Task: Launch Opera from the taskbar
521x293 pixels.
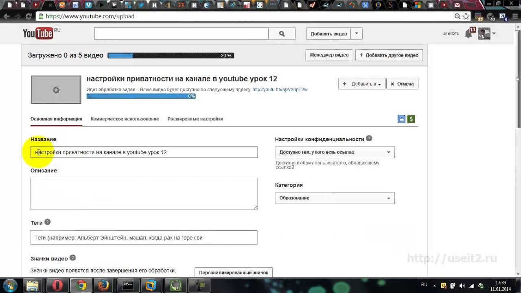Action: [x=57, y=286]
